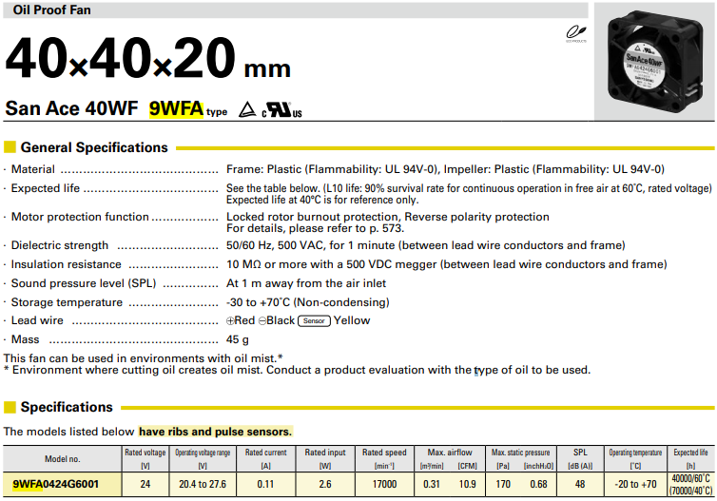The width and height of the screenshot is (717, 501).
Task: Click the highlighted 9WFA type text
Action: click(176, 109)
